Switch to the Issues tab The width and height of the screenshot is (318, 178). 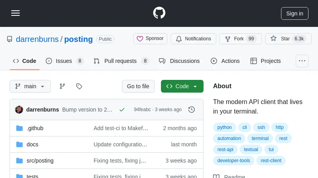[64, 61]
